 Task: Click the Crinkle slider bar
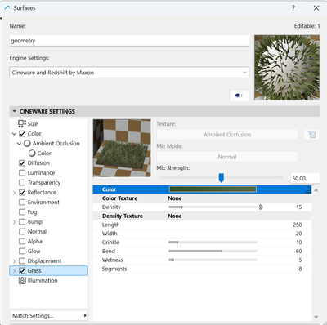[x=213, y=243]
